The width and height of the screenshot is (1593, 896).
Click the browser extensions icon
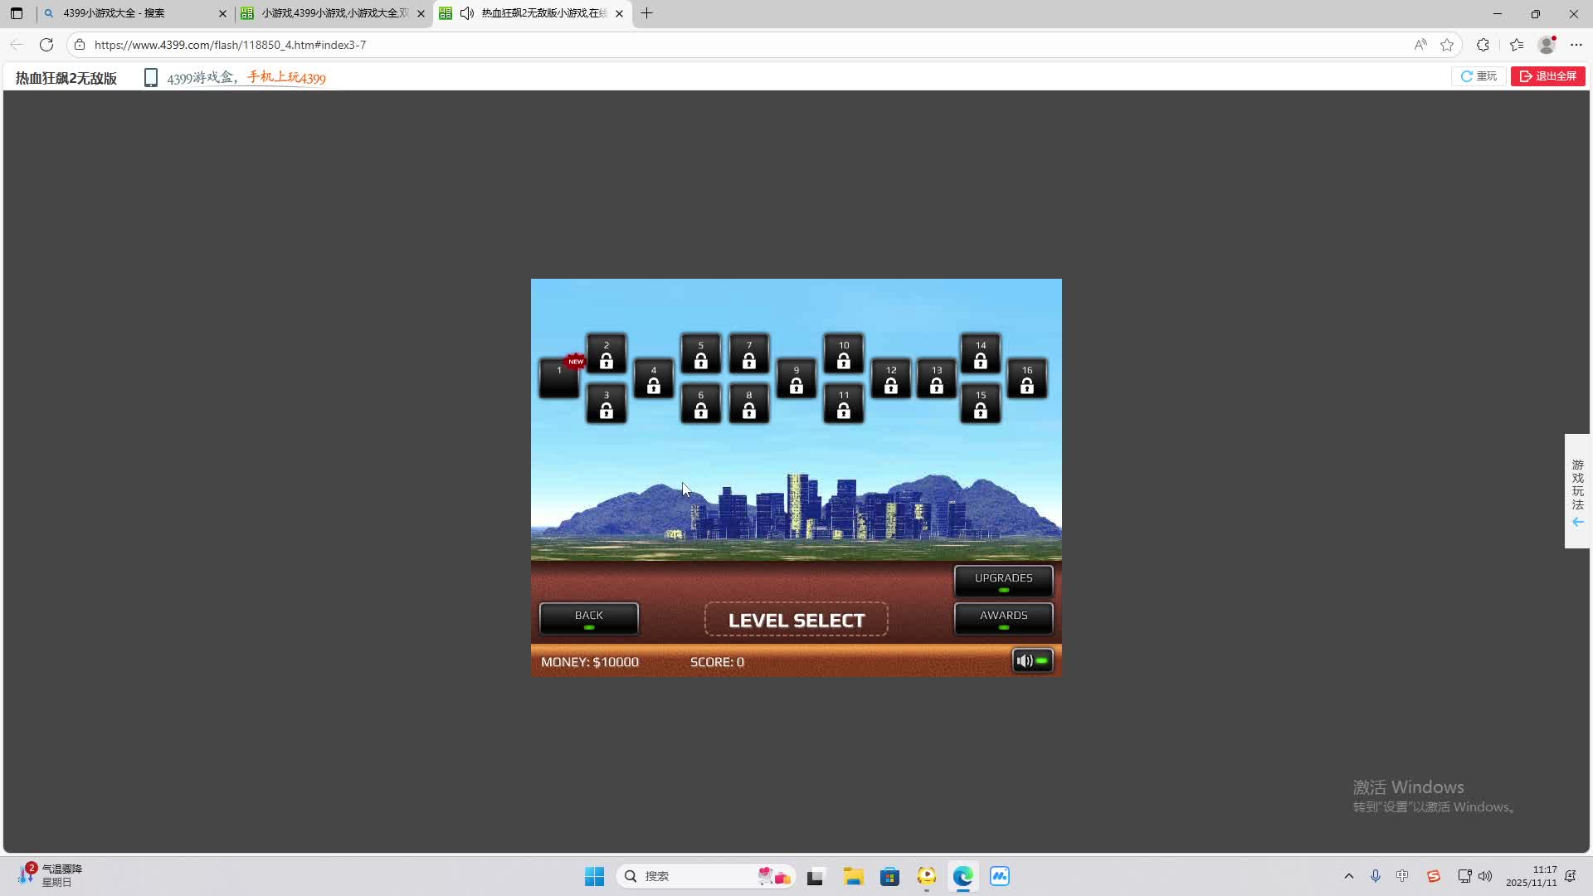[x=1483, y=45]
